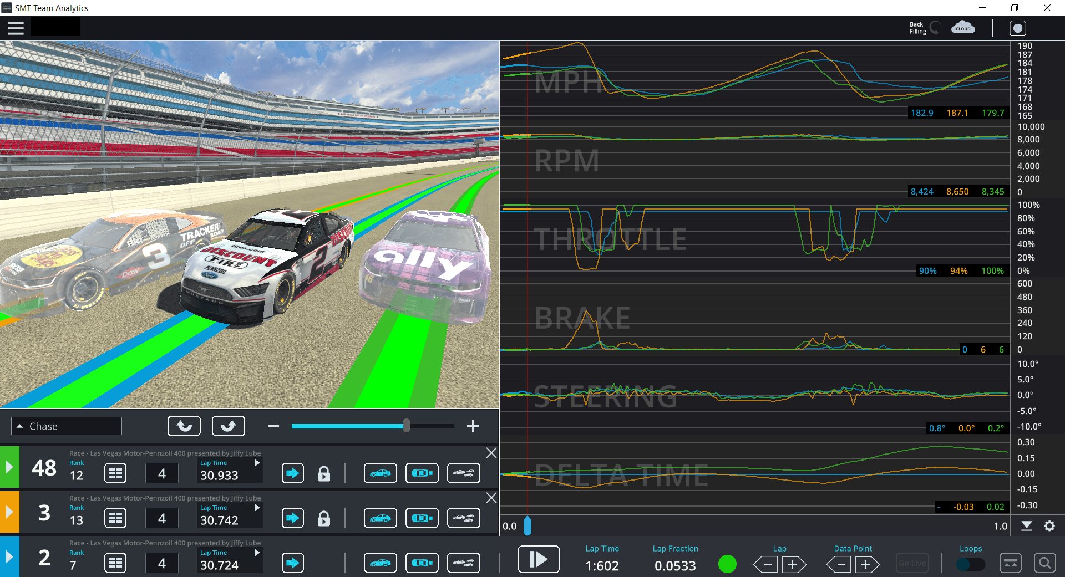Click the record button icon in top bar
Viewport: 1065px width, 577px height.
click(1017, 28)
